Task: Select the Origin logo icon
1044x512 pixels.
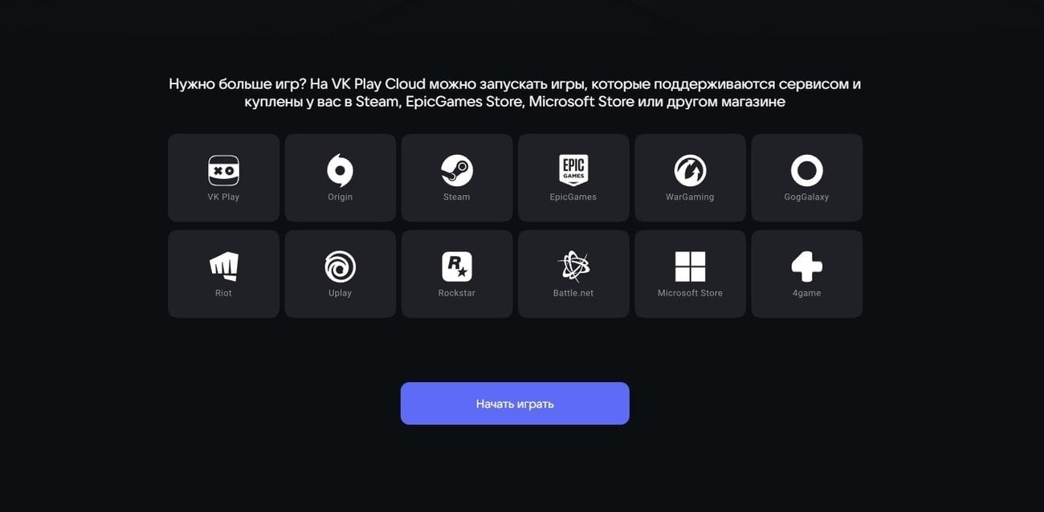Action: [x=340, y=170]
